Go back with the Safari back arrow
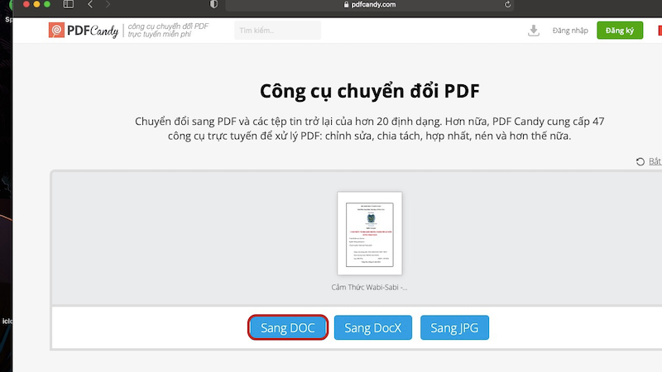Screen dimensions: 662x372 click(90, 4)
